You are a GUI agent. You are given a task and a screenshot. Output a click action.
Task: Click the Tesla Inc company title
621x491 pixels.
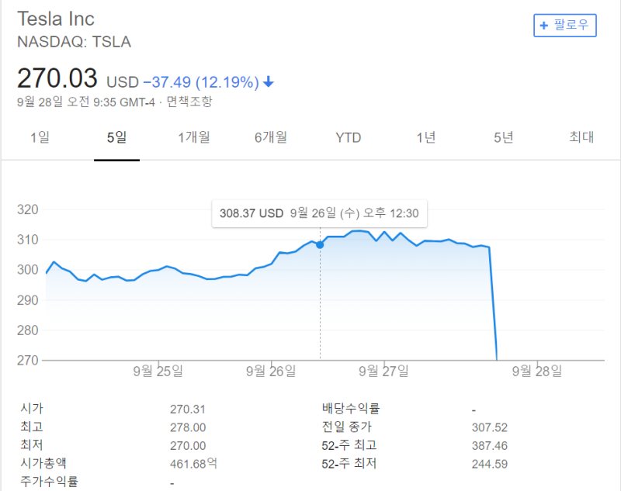pos(56,19)
